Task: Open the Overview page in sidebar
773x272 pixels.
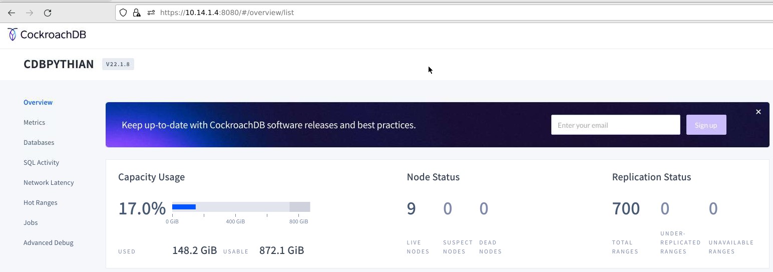Action: (38, 102)
